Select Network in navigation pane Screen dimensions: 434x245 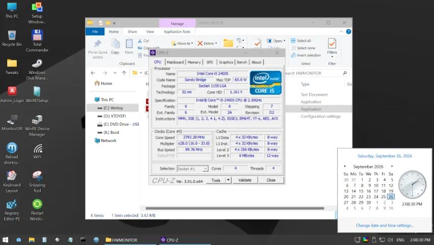[x=105, y=140]
